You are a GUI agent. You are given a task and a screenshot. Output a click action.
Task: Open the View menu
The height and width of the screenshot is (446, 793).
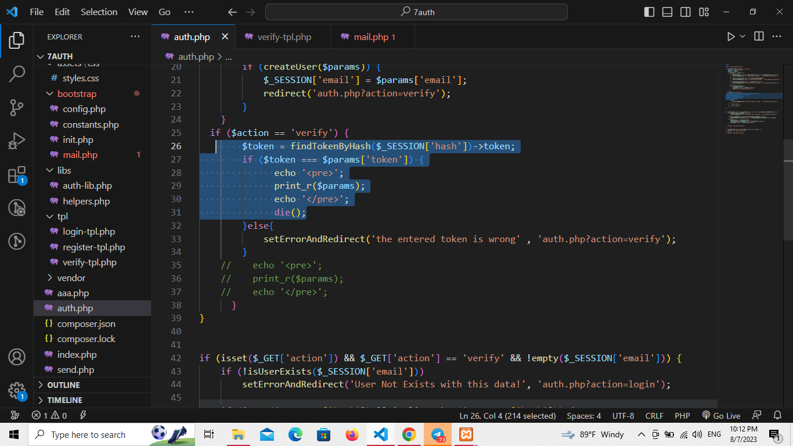[x=138, y=12]
